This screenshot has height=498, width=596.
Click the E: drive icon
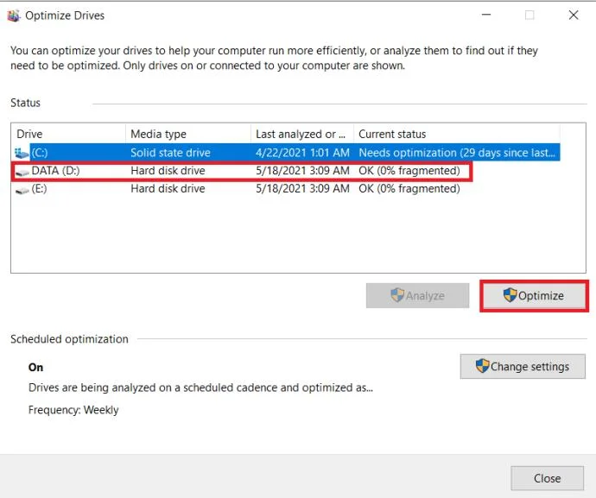22,191
